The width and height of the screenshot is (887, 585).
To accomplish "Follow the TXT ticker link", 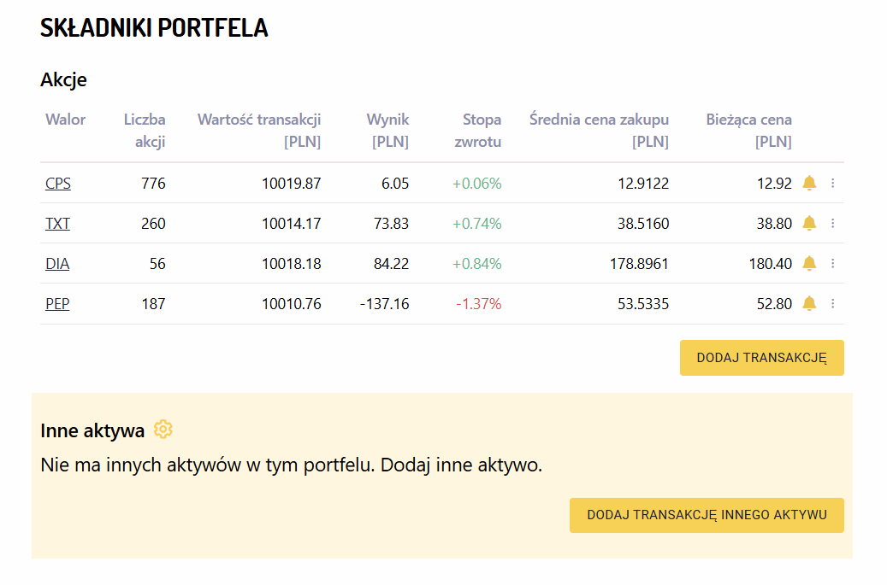I will [x=57, y=224].
